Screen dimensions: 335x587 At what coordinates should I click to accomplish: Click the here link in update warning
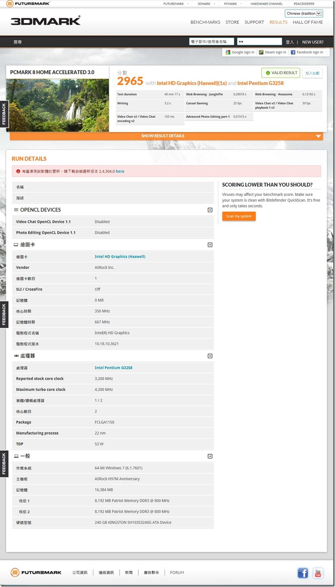[120, 171]
